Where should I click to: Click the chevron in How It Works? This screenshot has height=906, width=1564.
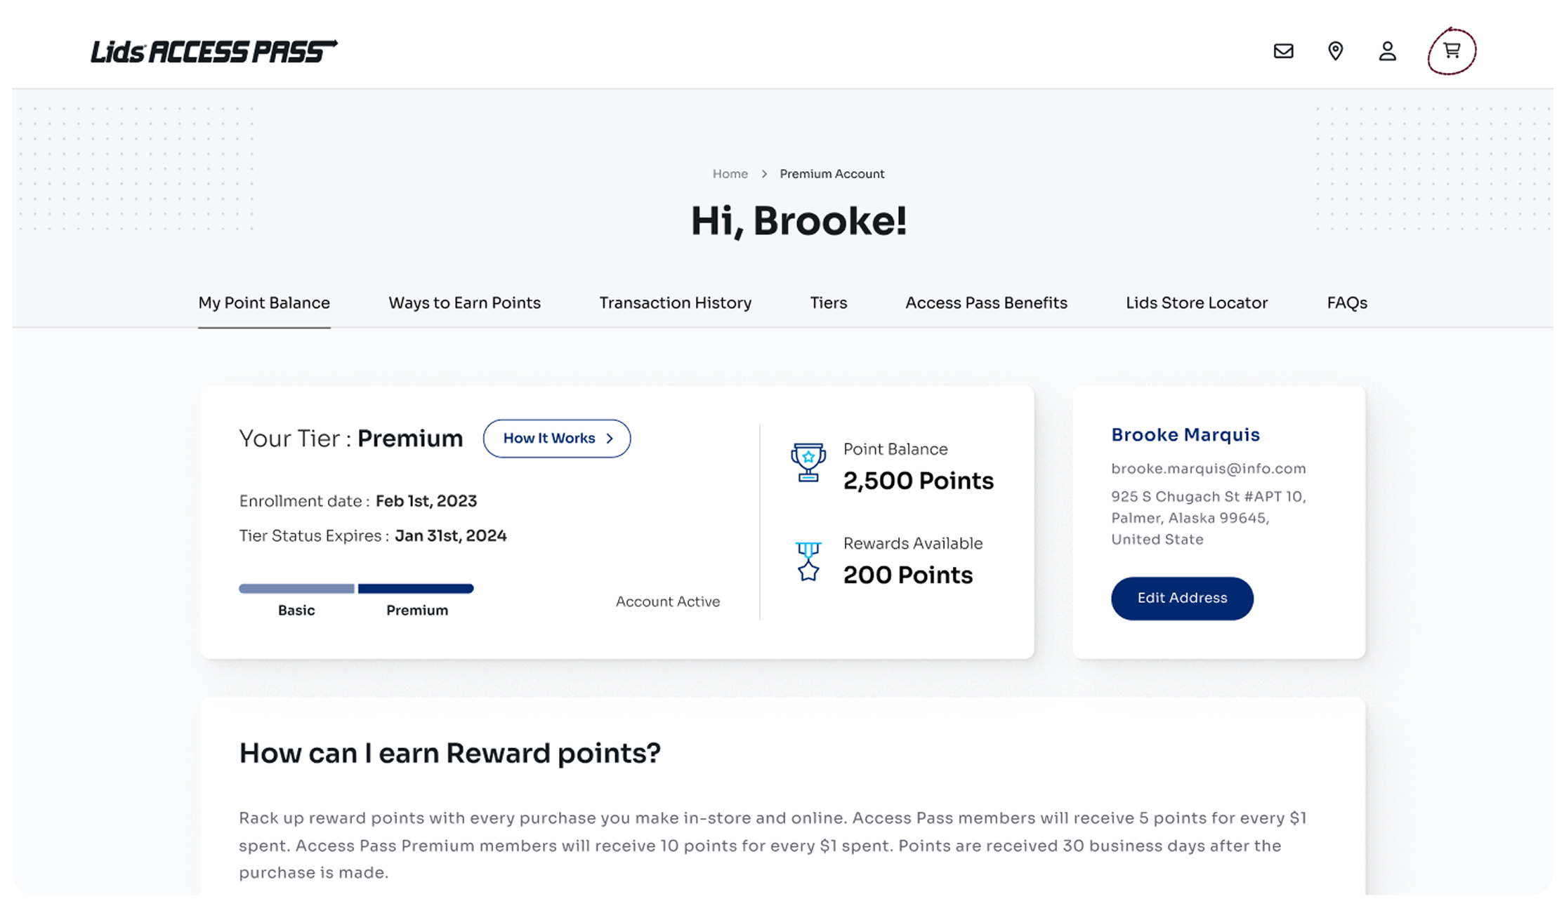click(x=610, y=439)
